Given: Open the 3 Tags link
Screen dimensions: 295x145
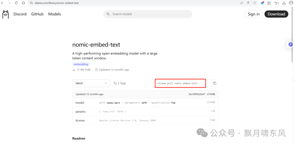Looking at the screenshot, I should click(120, 83).
